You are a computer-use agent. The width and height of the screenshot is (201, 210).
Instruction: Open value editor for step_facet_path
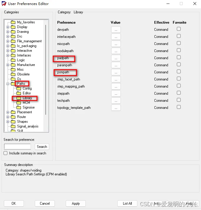tap(116, 79)
